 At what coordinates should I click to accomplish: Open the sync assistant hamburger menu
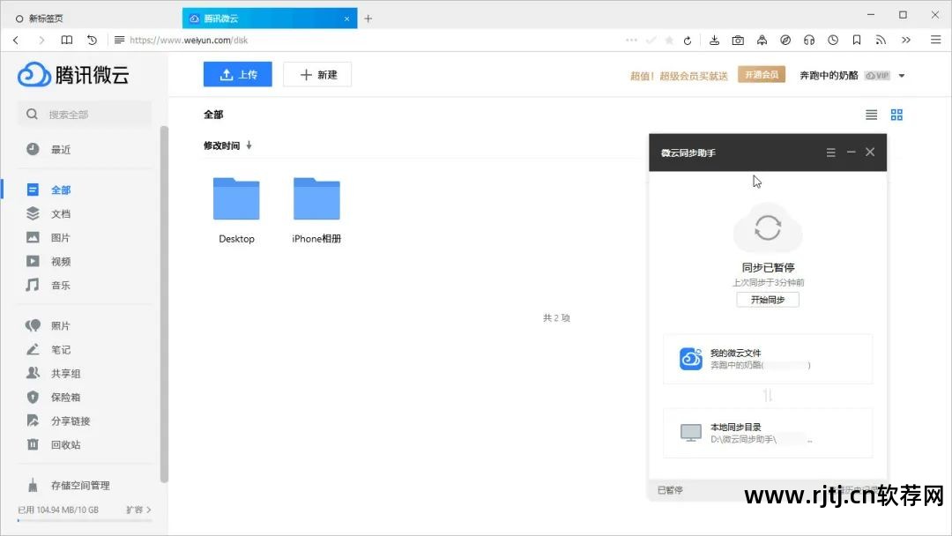pos(830,152)
